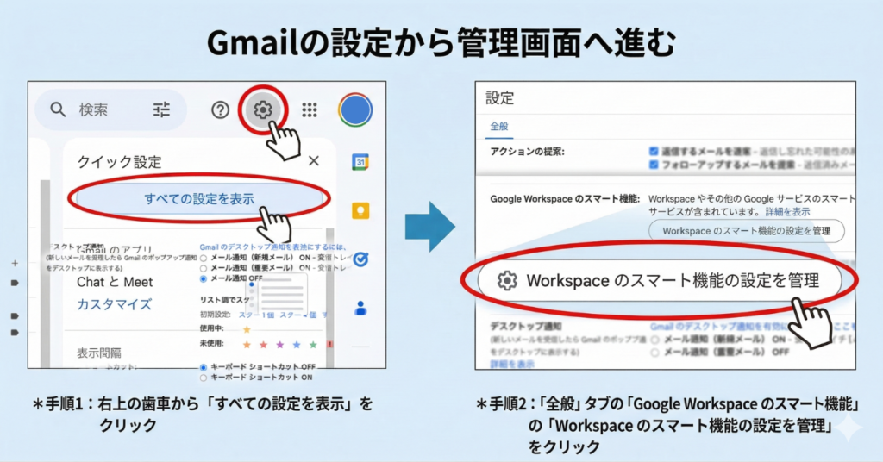The height and width of the screenshot is (462, 883).
Task: Select キーボード ショートカット OFF radio
Action: pyautogui.click(x=204, y=367)
